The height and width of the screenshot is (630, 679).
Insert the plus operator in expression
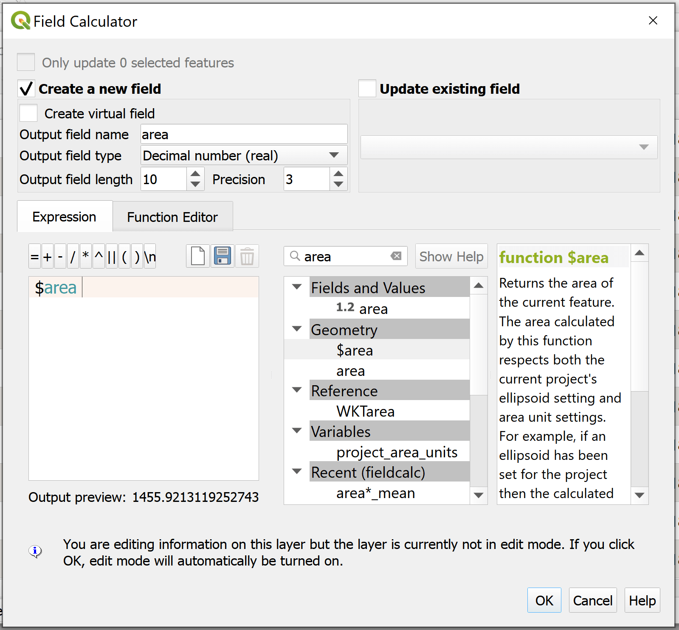pyautogui.click(x=48, y=257)
